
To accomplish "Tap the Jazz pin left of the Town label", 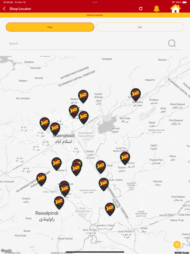I will 101,167.
